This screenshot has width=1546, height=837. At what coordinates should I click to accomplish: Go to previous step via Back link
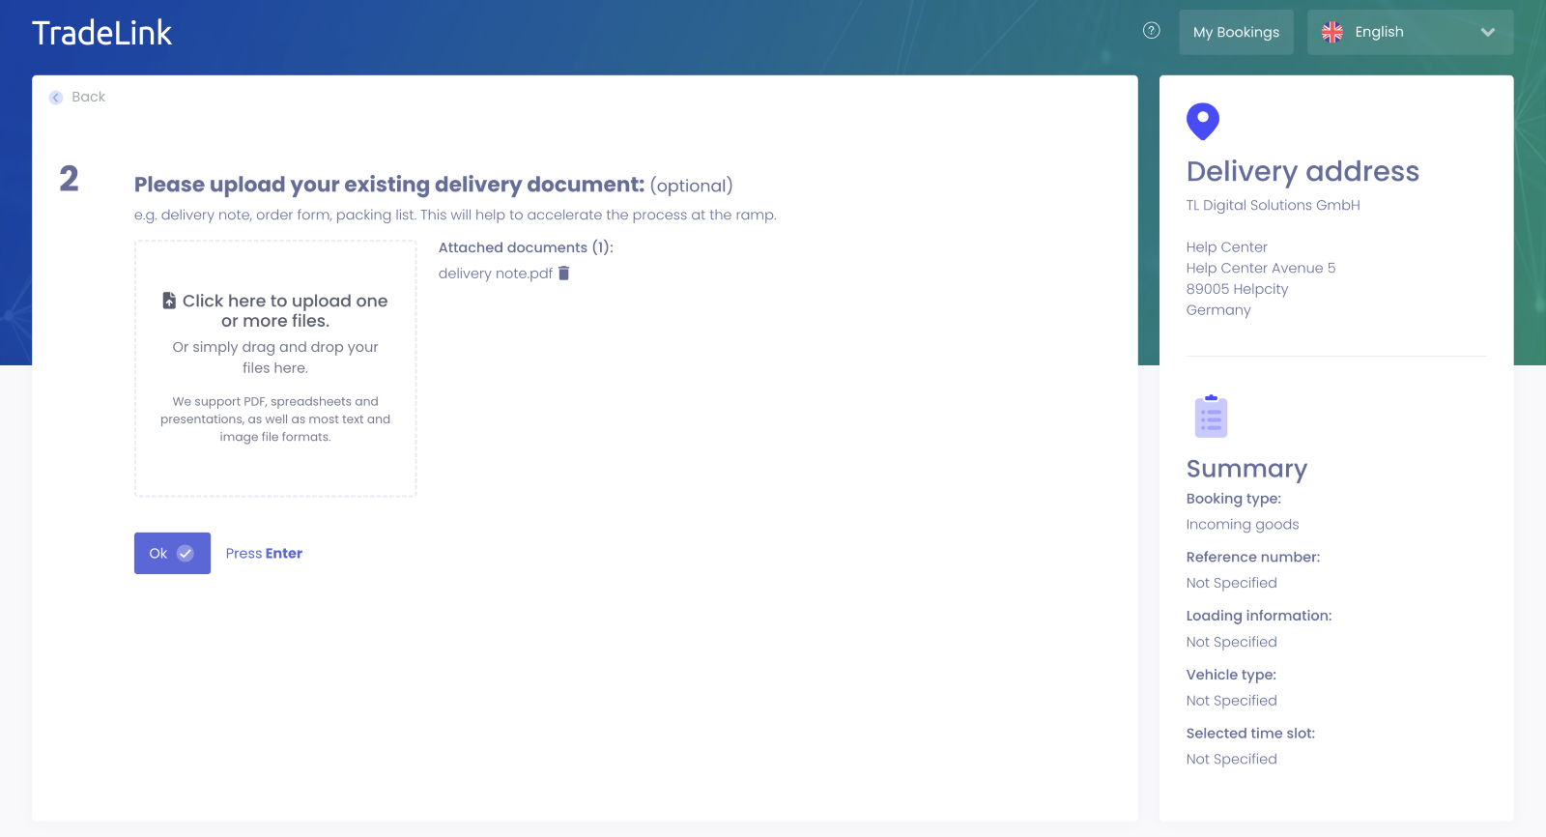[88, 97]
